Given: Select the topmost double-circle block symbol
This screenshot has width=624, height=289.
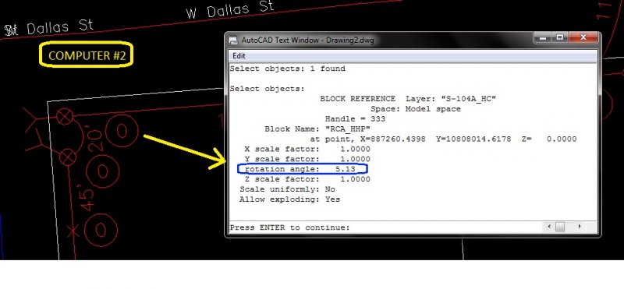Looking at the screenshot, I should tap(122, 131).
